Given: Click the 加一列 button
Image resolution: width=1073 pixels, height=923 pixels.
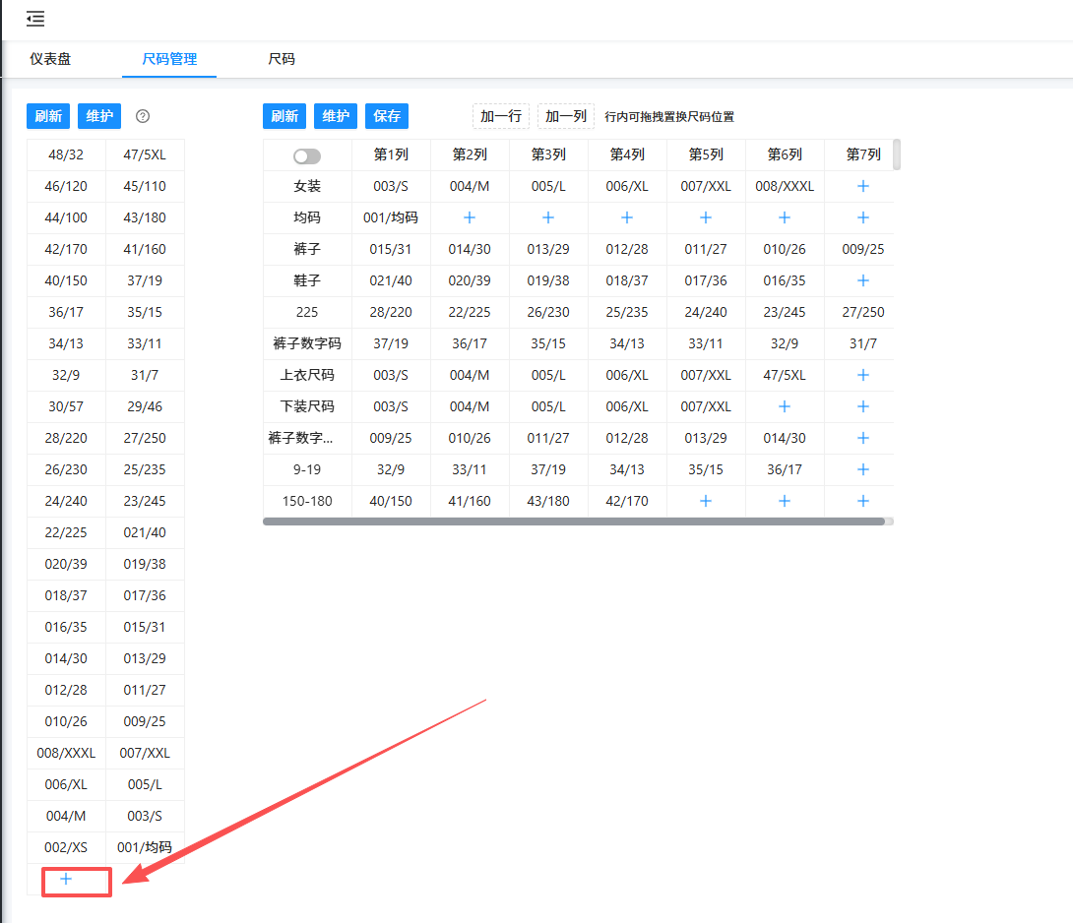Looking at the screenshot, I should (566, 116).
